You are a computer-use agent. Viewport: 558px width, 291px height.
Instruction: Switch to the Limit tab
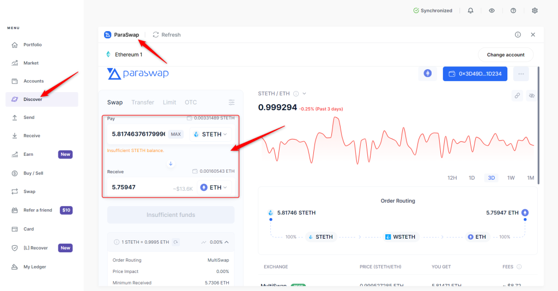[169, 102]
